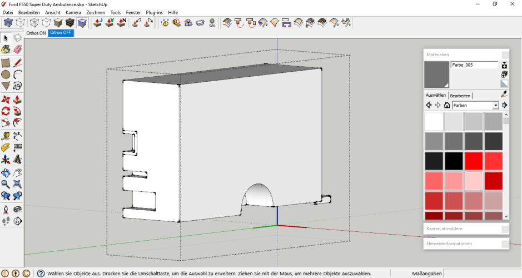Pick the pink Eraser tool

point(18,49)
